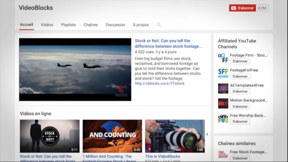288x162 pixels.
Task: Click the 4 253 subscriber count
Action: (262, 8)
